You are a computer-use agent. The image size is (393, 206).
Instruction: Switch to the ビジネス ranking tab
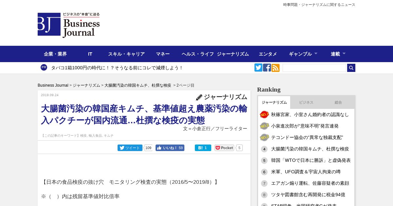[x=306, y=102]
